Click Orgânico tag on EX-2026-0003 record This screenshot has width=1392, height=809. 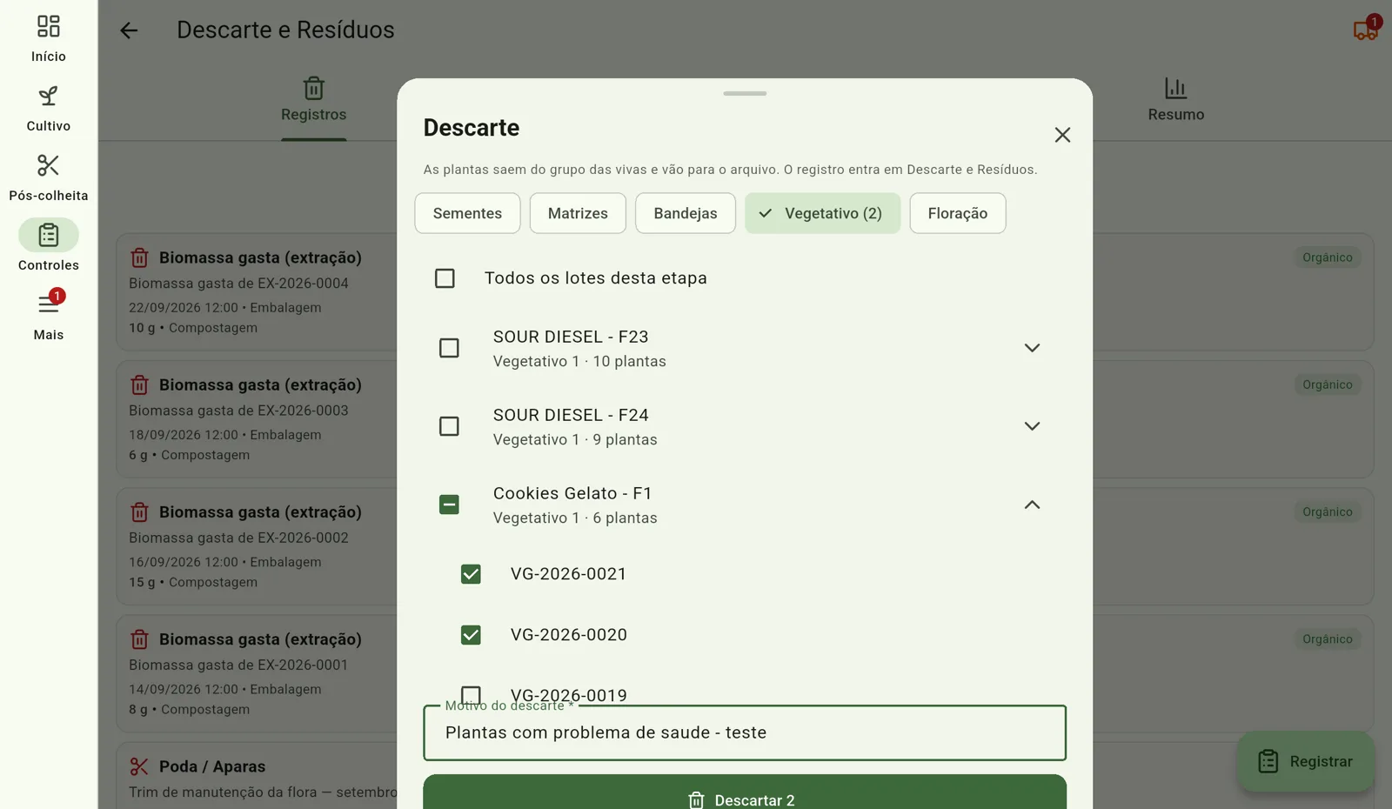pos(1328,384)
